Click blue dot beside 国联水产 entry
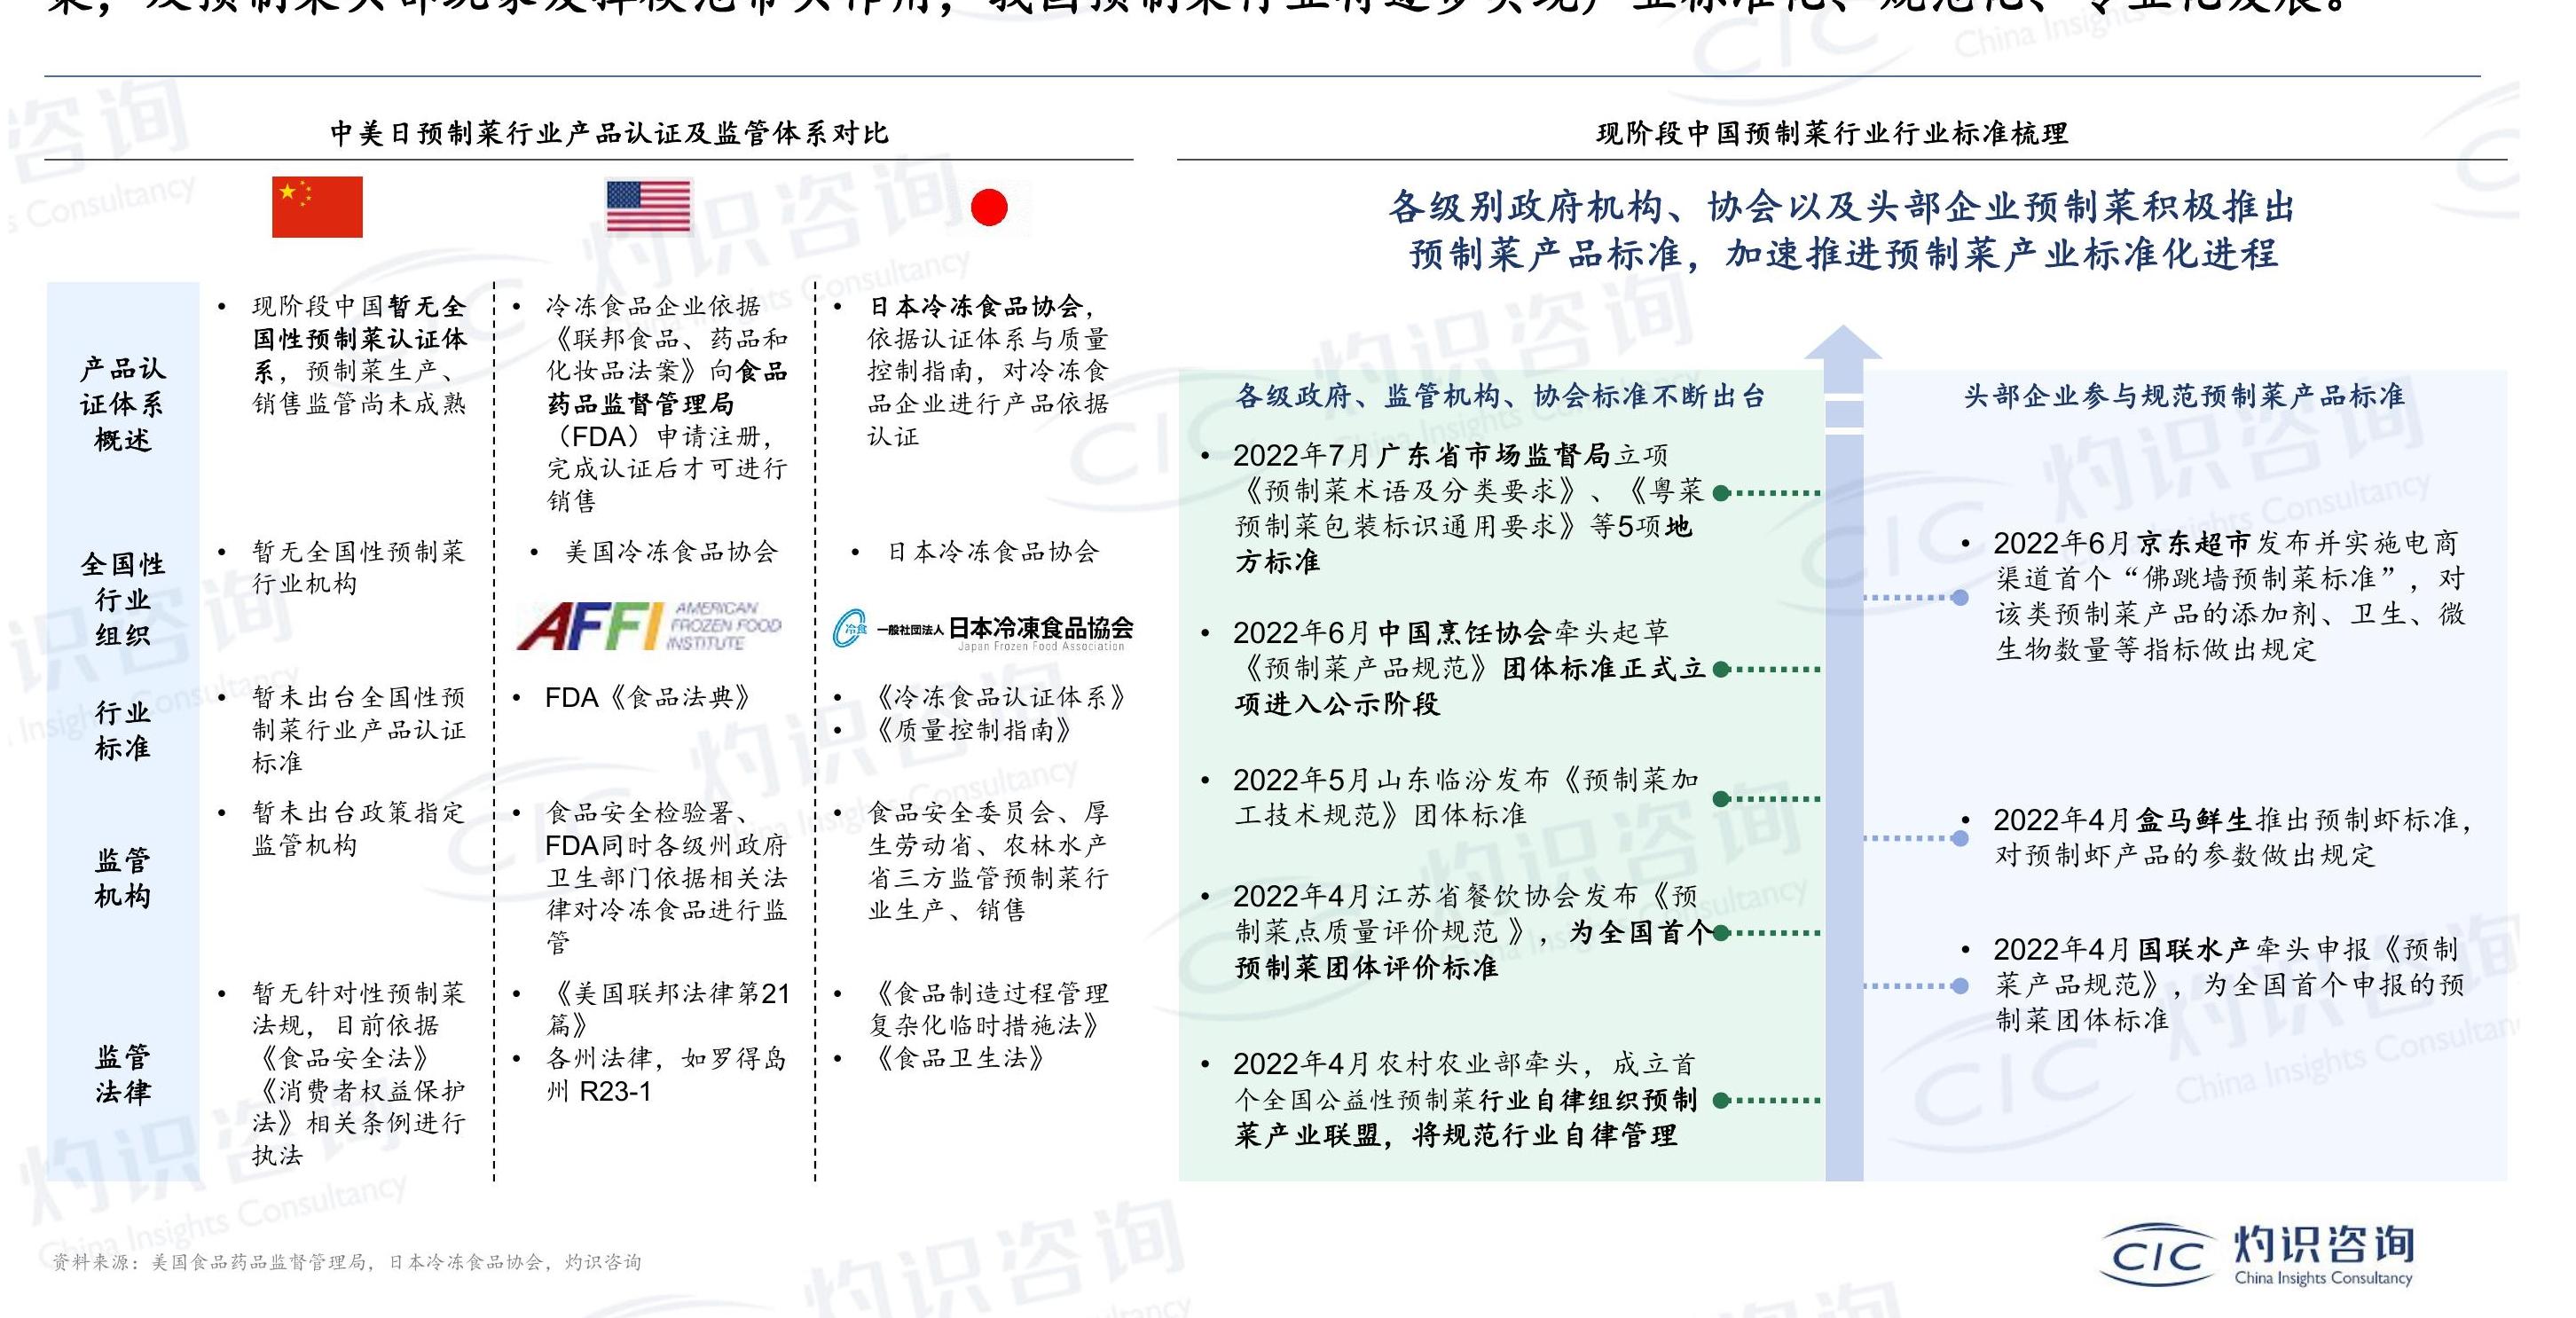Viewport: 2576px width, 1318px height. tap(1960, 986)
